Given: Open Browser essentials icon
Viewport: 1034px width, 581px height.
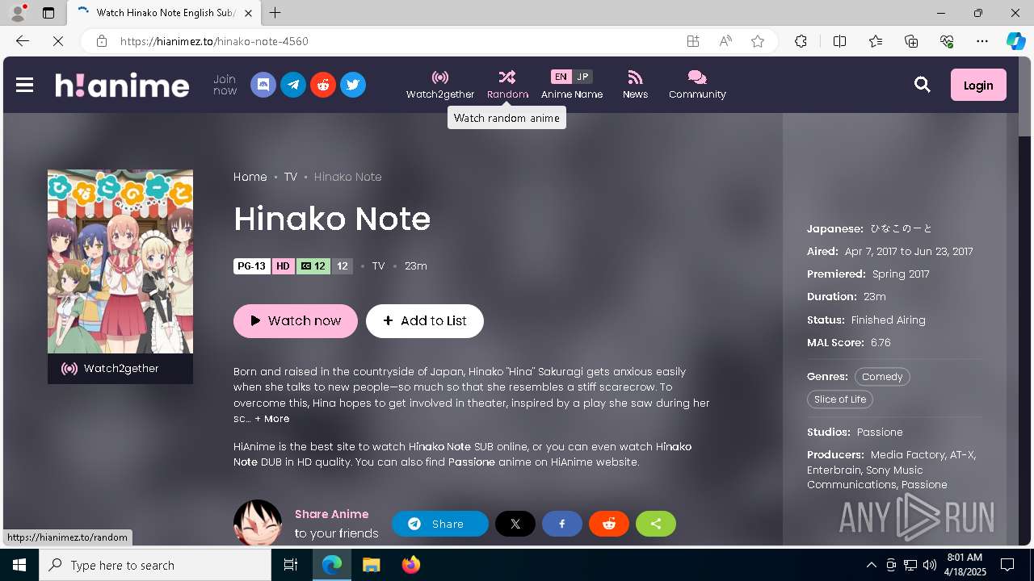Looking at the screenshot, I should coord(947,41).
